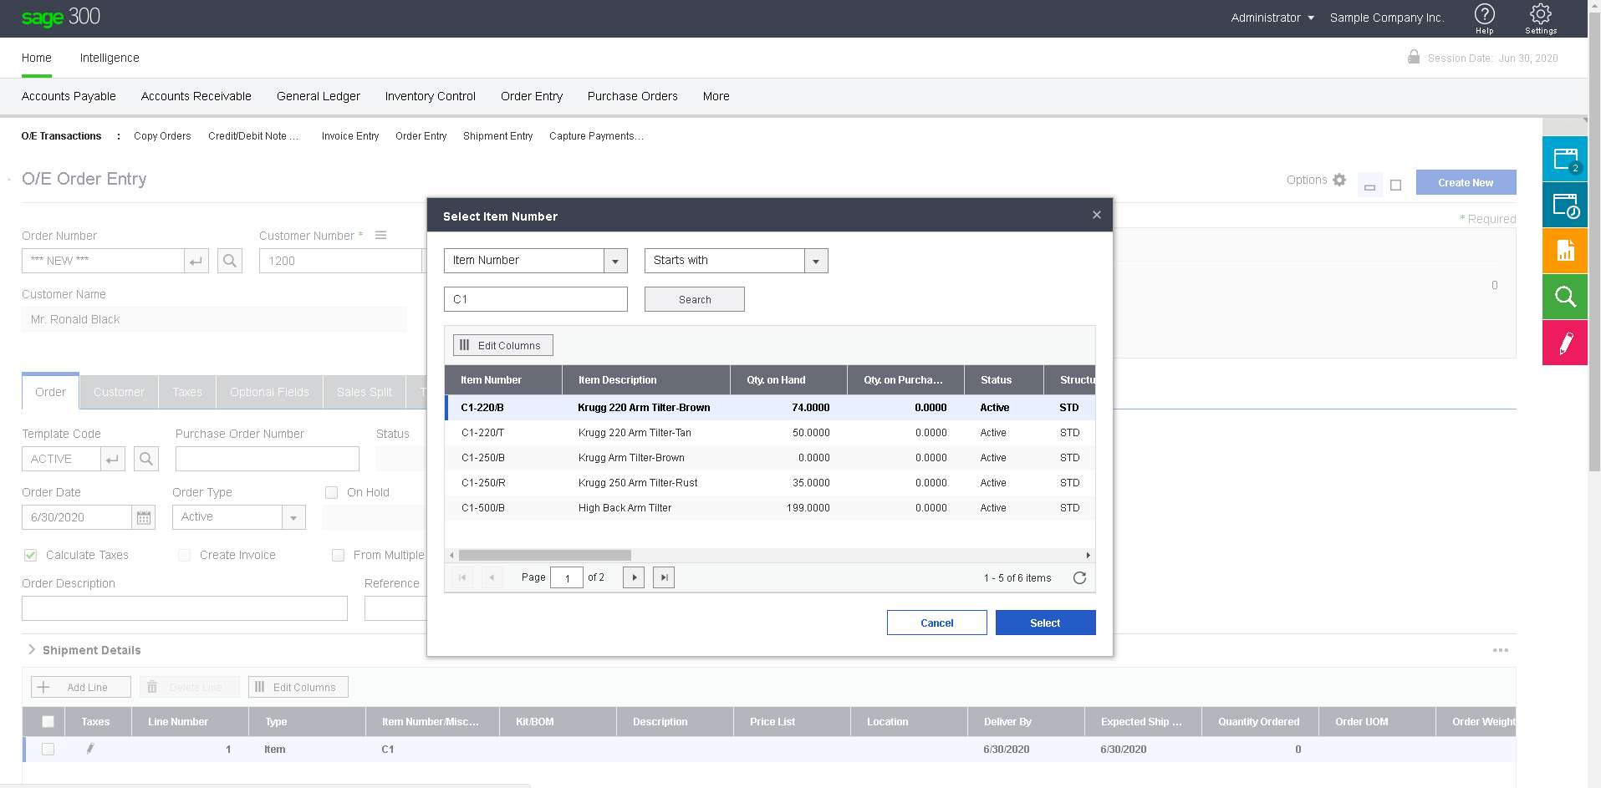Check the line 1 row checkbox
Viewport: 1601px width, 788px height.
[48, 749]
